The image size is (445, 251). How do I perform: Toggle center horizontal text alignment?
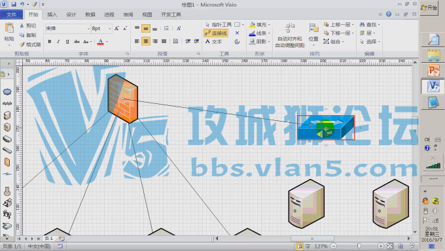[145, 41]
